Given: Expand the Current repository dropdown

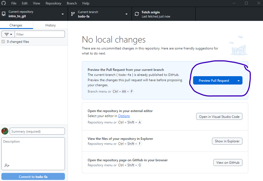Looking at the screenshot, I should click(63, 14).
